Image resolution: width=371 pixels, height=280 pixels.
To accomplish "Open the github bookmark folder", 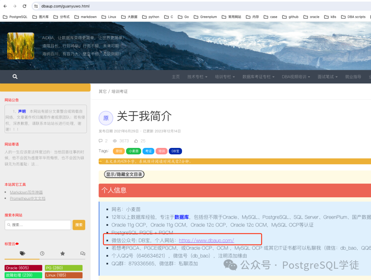I will coord(290,17).
